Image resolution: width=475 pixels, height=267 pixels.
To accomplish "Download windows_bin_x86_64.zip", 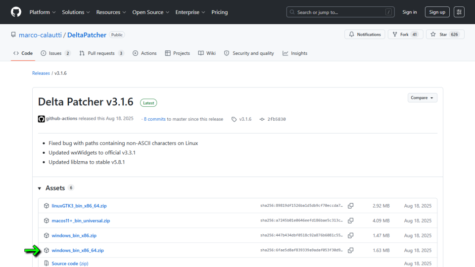I will pos(78,251).
